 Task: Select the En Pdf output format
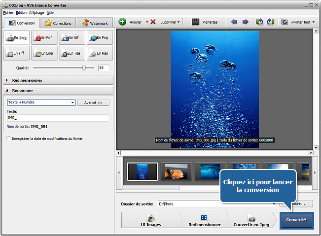pos(44,37)
